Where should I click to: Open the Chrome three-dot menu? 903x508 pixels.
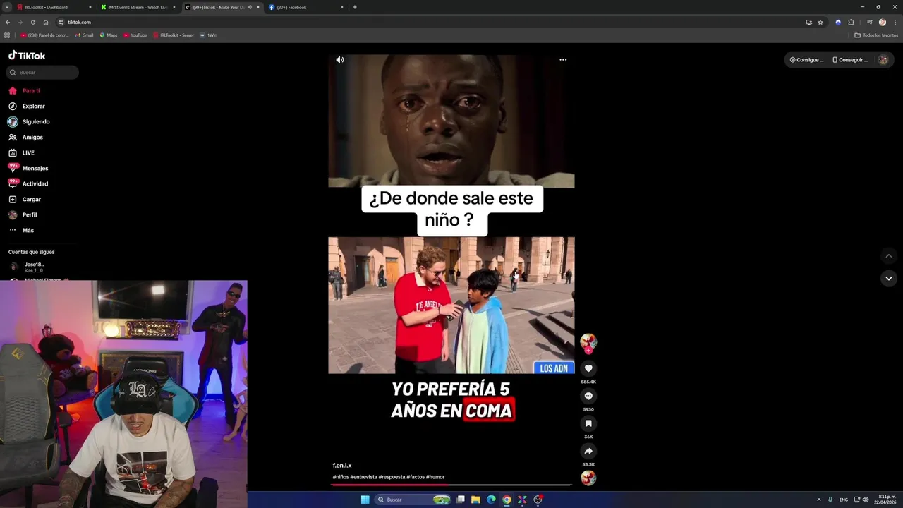click(895, 22)
